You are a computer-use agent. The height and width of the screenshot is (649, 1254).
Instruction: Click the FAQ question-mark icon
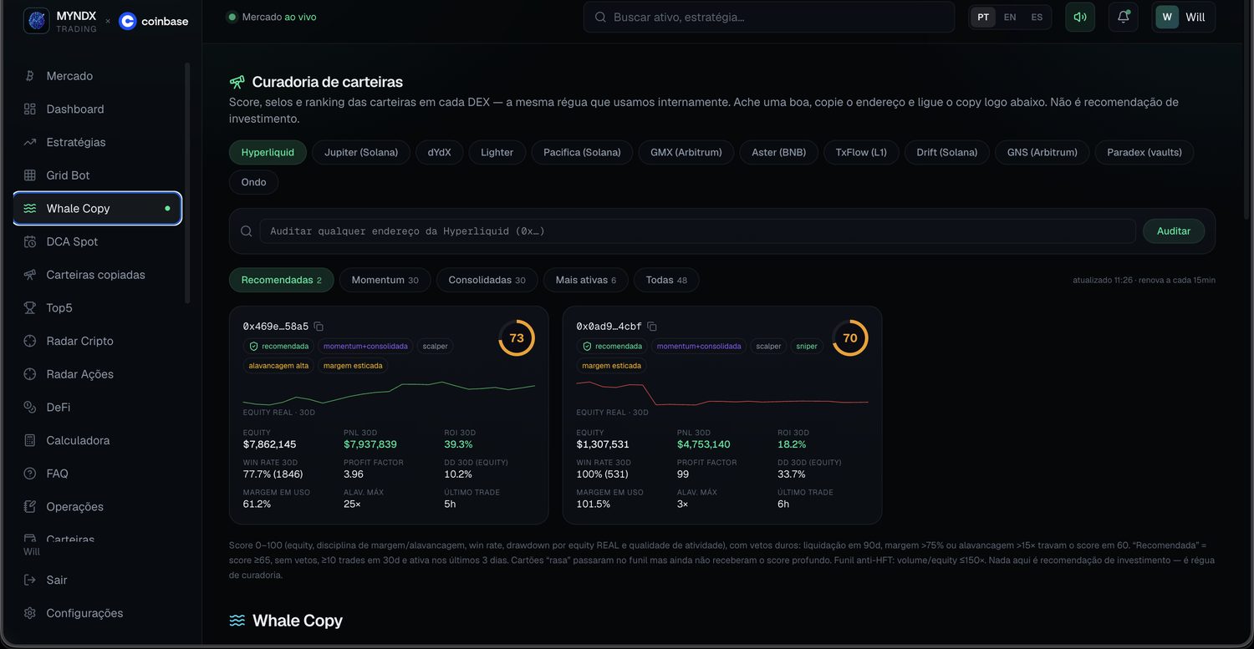click(30, 474)
